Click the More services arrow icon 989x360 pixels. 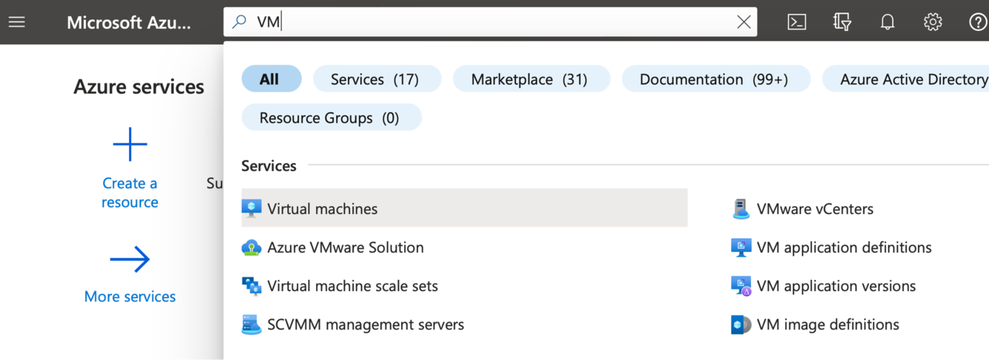(x=130, y=260)
